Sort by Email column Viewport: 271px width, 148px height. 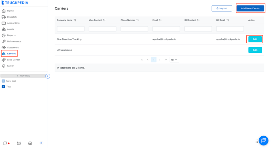160,20
